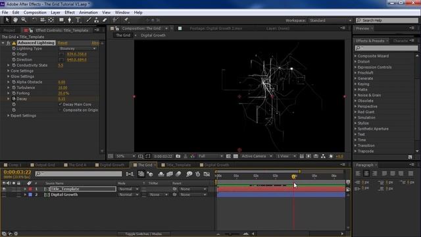Viewport: 421px width, 237px height.
Task: Switch to Output Grid timeline tab
Action: (x=45, y=165)
